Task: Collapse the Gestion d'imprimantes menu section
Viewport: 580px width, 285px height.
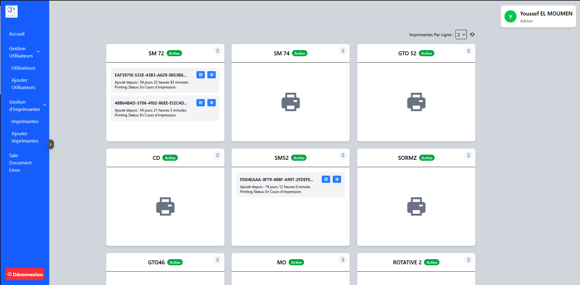Action: point(45,105)
